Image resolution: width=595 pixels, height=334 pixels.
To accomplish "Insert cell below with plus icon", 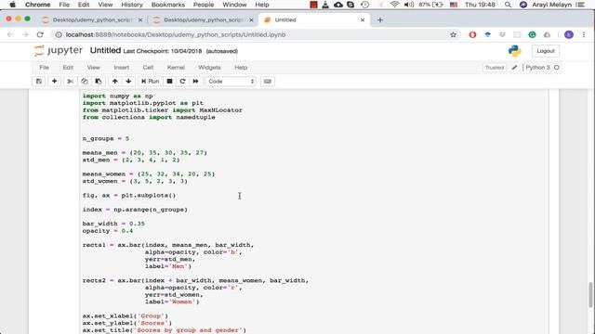I will click(54, 82).
